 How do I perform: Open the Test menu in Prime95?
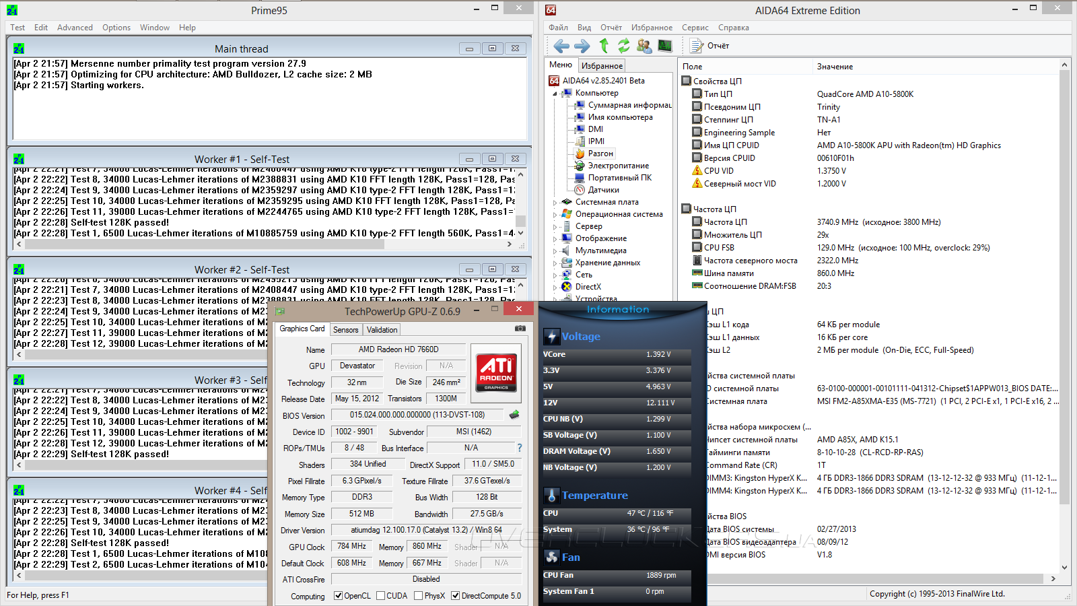[18, 28]
